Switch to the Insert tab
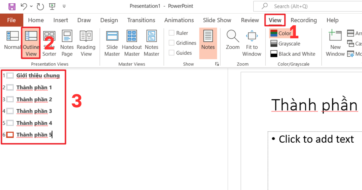 [x=61, y=20]
